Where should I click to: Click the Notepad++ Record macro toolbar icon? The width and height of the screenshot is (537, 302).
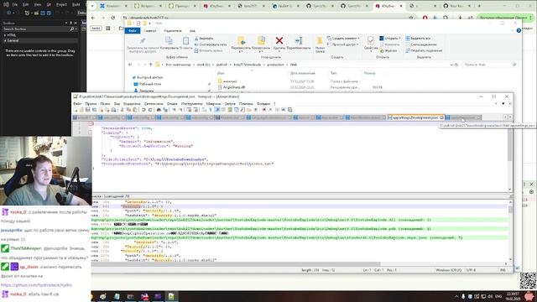pyautogui.click(x=264, y=110)
